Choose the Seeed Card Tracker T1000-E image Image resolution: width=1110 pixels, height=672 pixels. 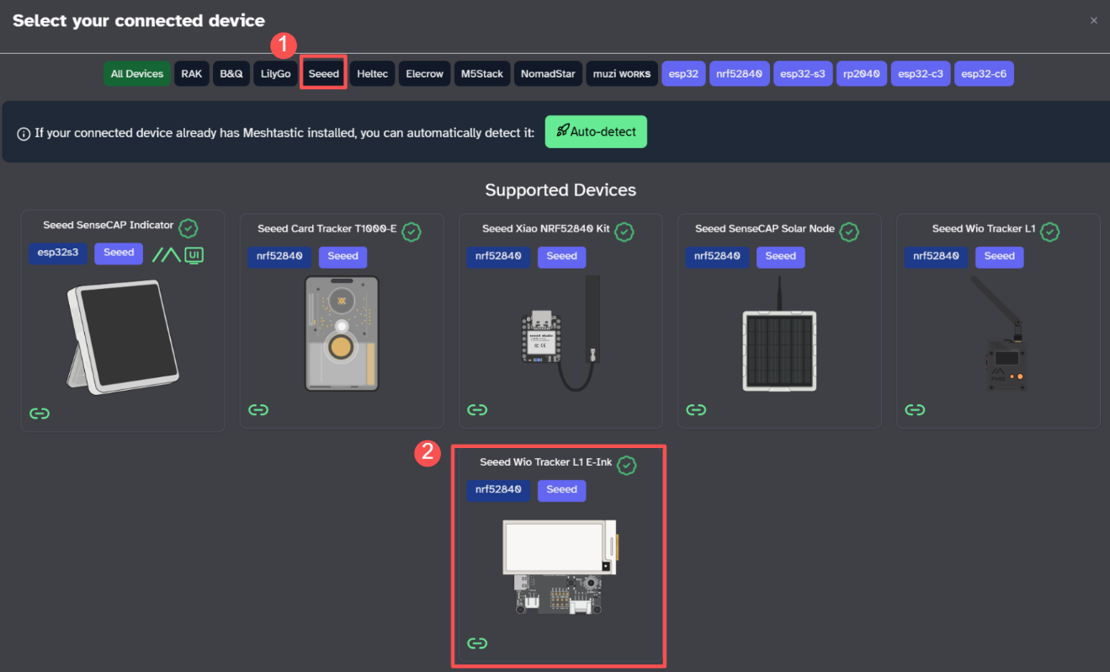(342, 333)
